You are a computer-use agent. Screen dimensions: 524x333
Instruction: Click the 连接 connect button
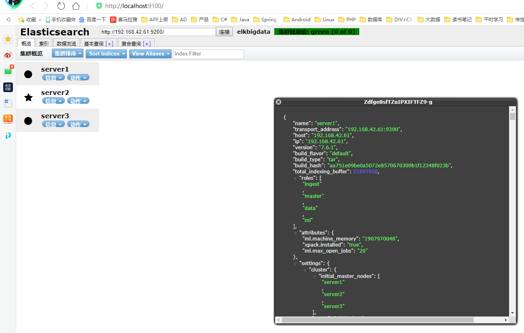pyautogui.click(x=224, y=32)
